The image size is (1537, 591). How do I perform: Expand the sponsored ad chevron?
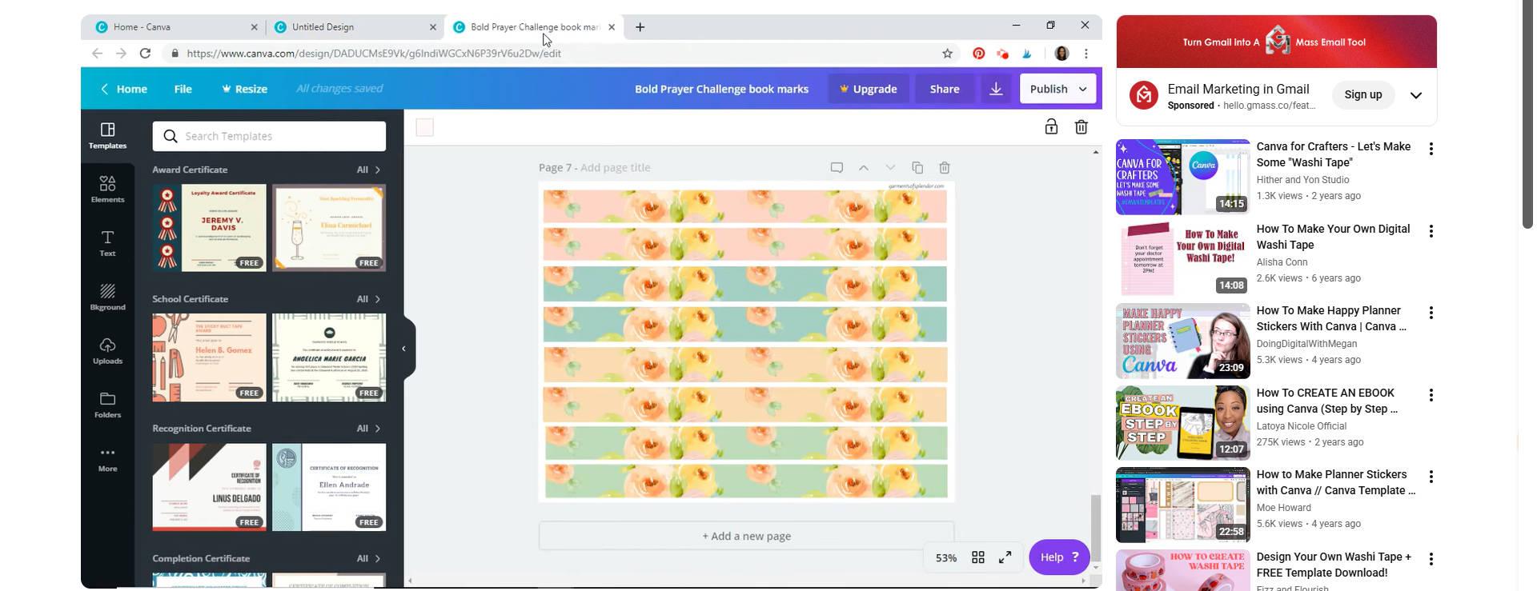click(1415, 95)
